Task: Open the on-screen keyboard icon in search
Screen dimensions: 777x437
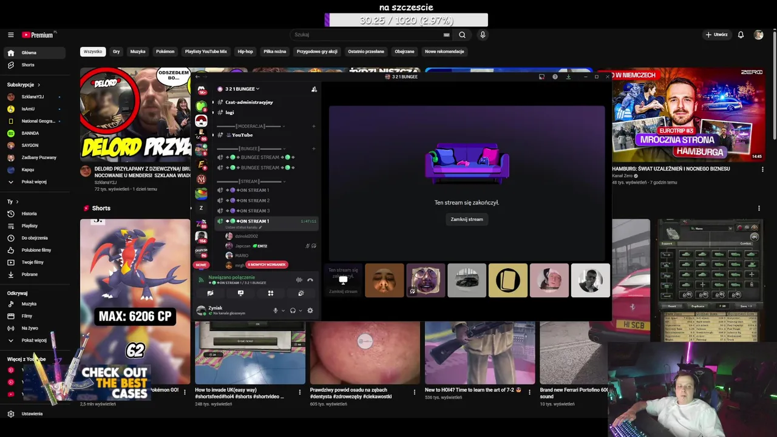Action: click(447, 35)
